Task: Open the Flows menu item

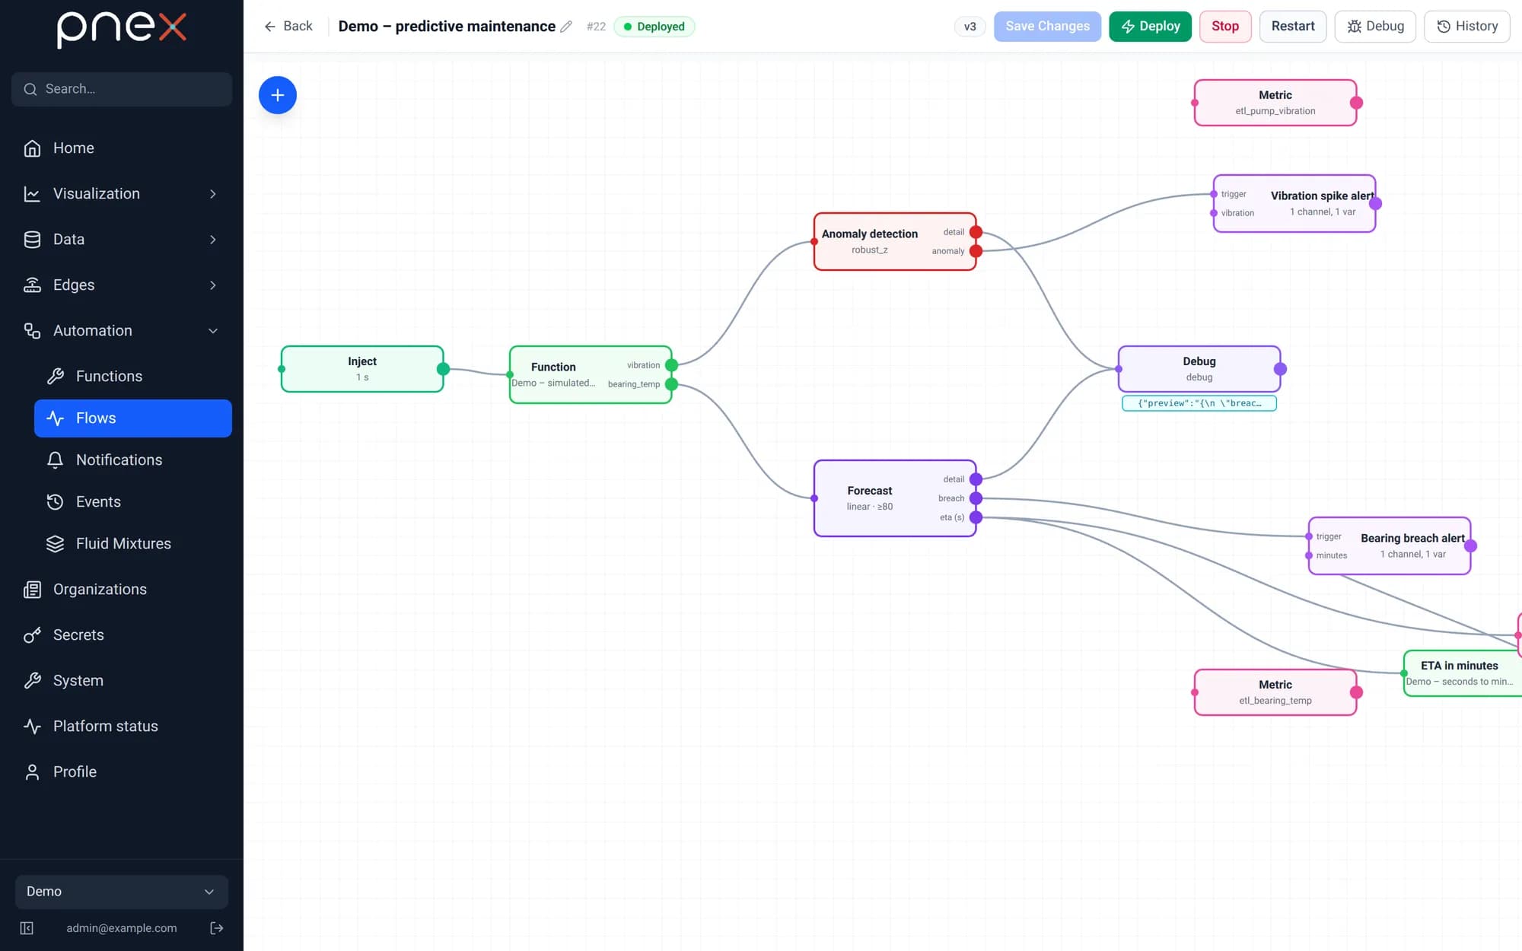Action: coord(133,418)
